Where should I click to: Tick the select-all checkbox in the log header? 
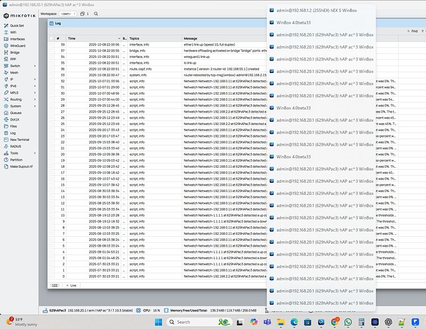[51, 38]
